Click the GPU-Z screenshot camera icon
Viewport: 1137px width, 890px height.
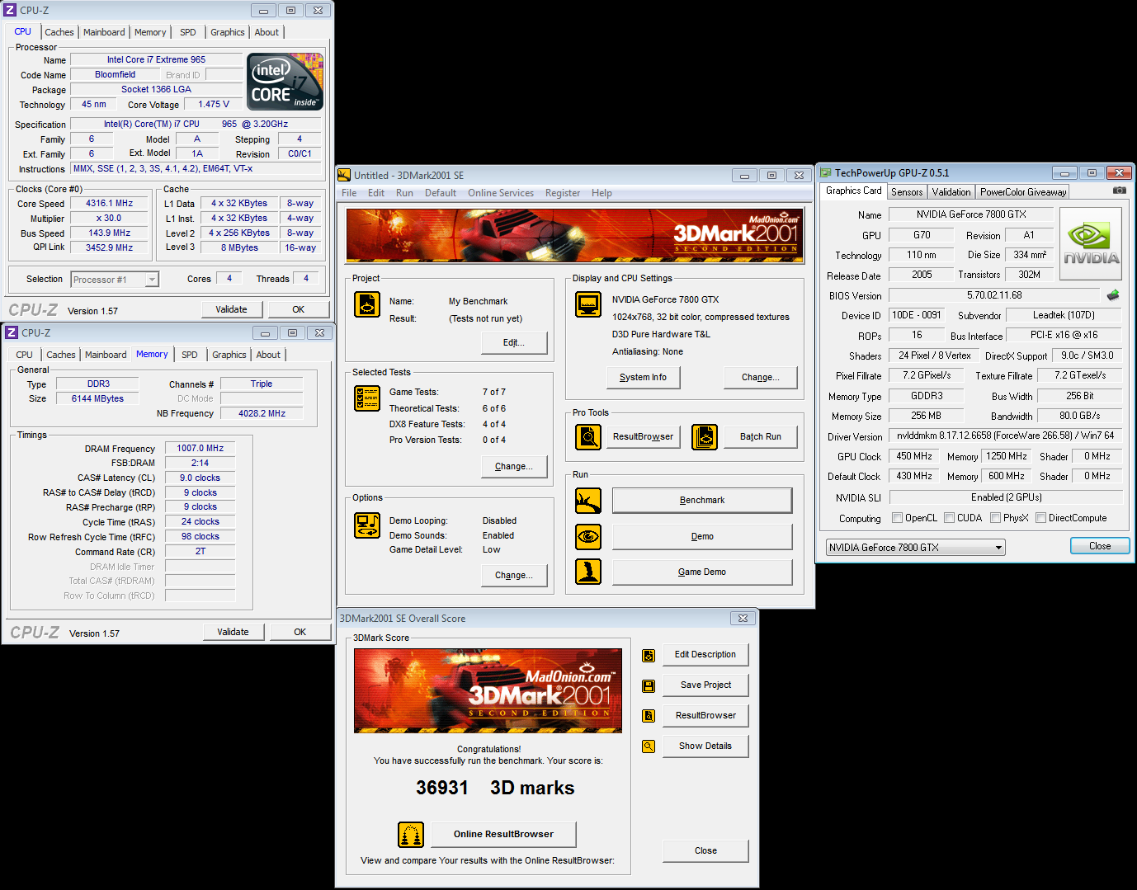click(x=1119, y=191)
